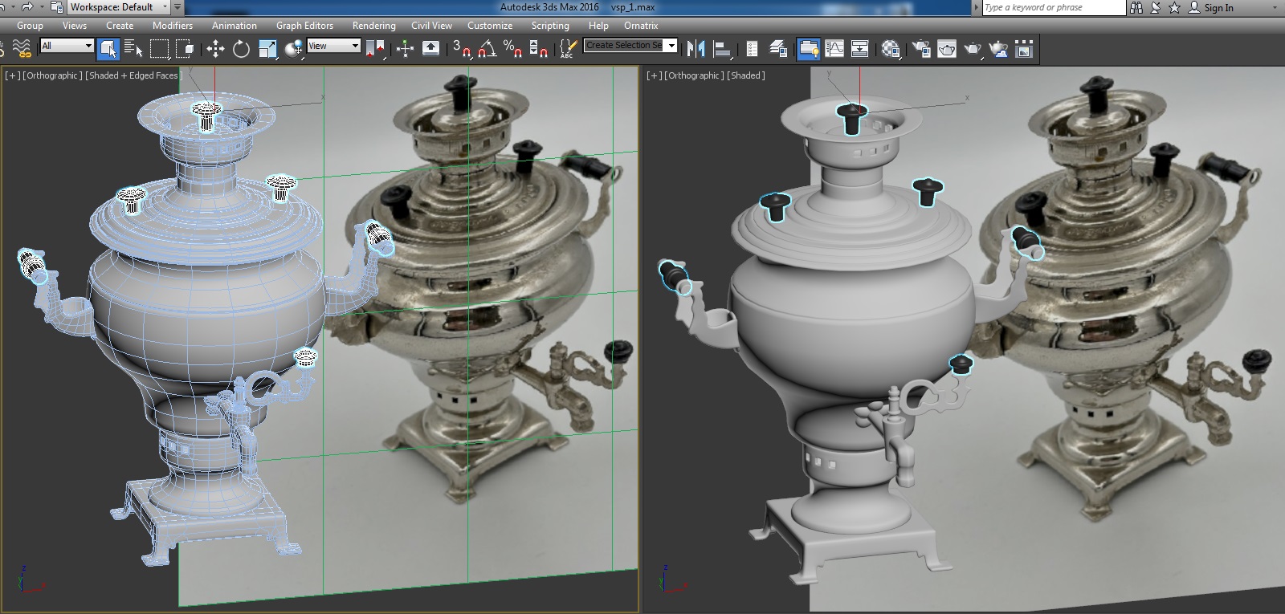This screenshot has height=614, width=1285.
Task: Open the Modifiers menu
Action: tap(172, 26)
